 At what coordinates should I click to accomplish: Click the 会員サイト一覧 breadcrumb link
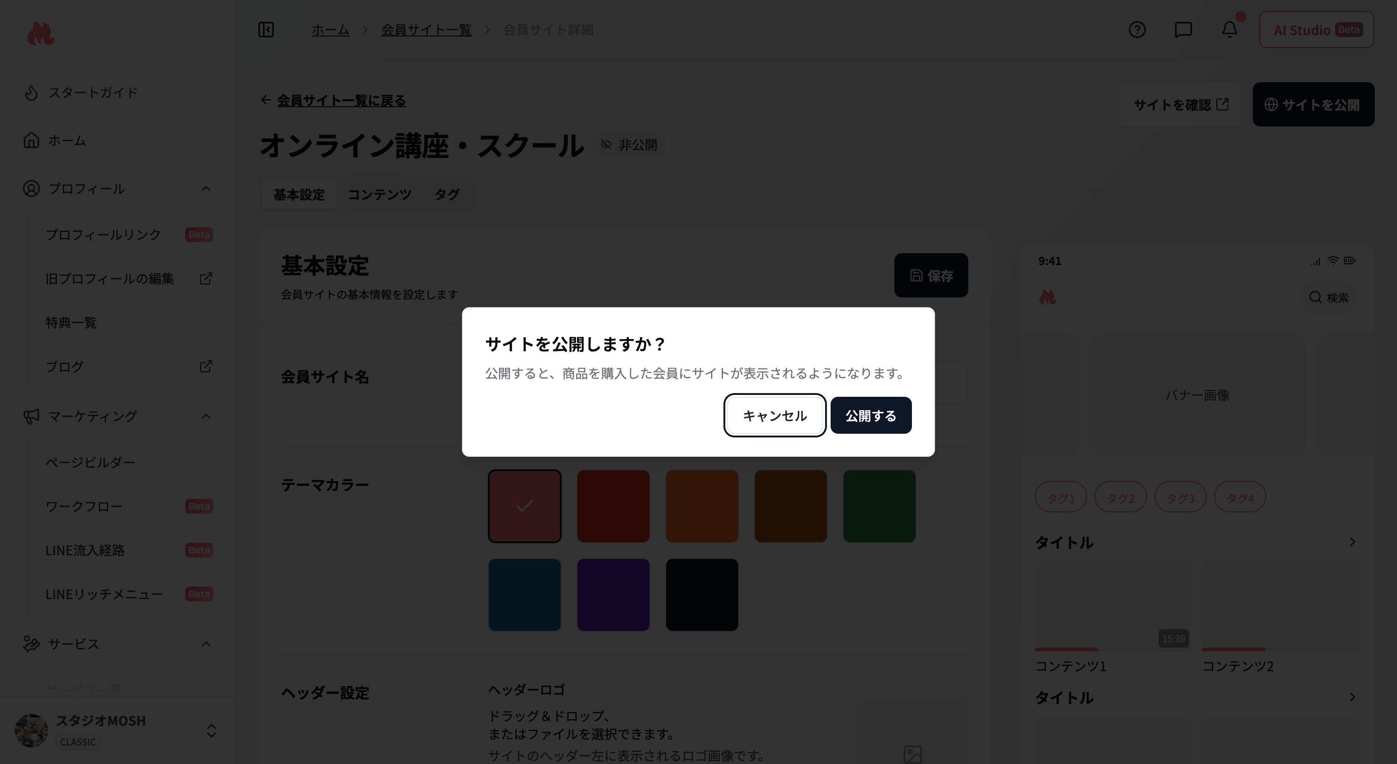pos(426,30)
